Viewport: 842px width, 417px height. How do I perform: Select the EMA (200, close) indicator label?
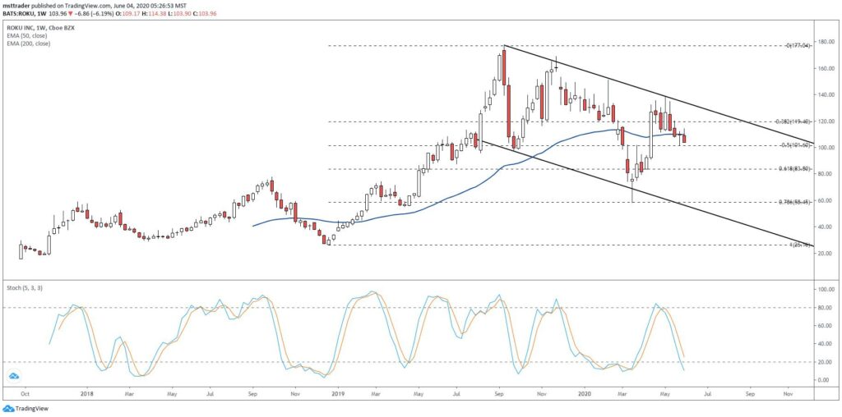point(30,44)
